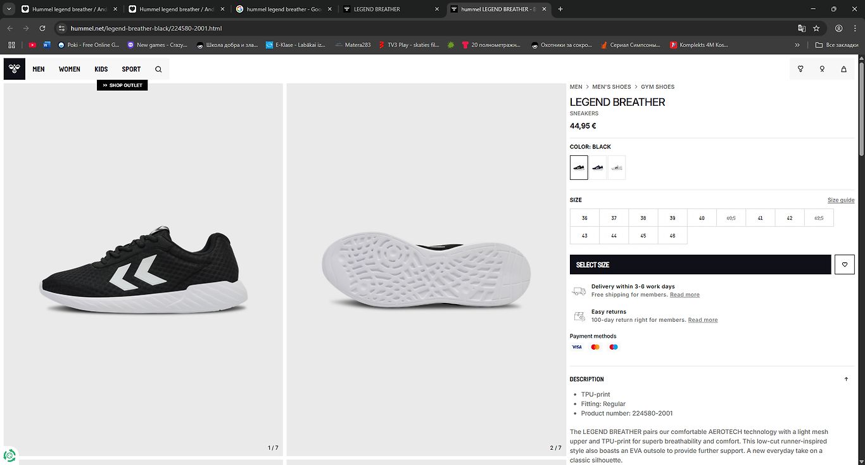Reload the page with the refresh icon
This screenshot has width=865, height=465.
42,29
